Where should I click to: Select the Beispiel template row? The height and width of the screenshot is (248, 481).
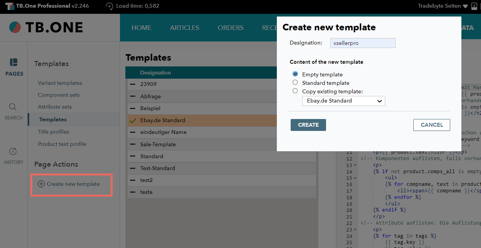click(222, 108)
